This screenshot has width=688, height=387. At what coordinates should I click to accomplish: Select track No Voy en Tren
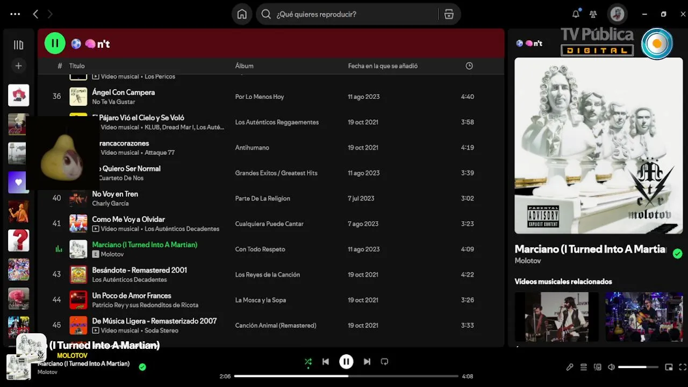click(115, 194)
